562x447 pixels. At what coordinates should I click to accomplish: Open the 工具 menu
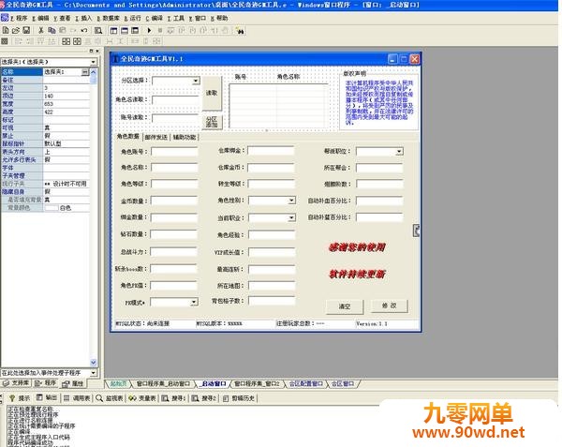(176, 18)
